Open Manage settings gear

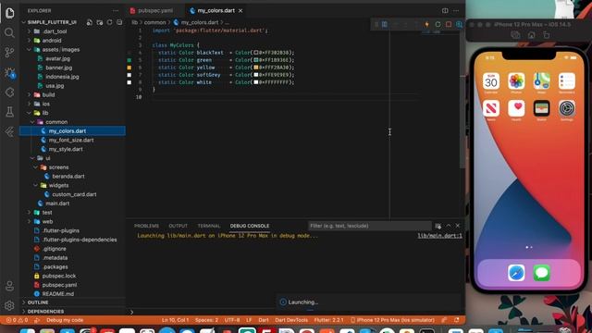[10, 305]
